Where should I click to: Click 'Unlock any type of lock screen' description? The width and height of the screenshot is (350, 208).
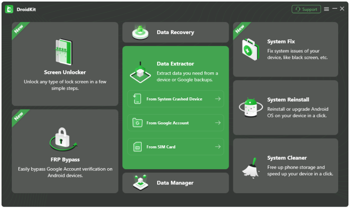pyautogui.click(x=65, y=85)
